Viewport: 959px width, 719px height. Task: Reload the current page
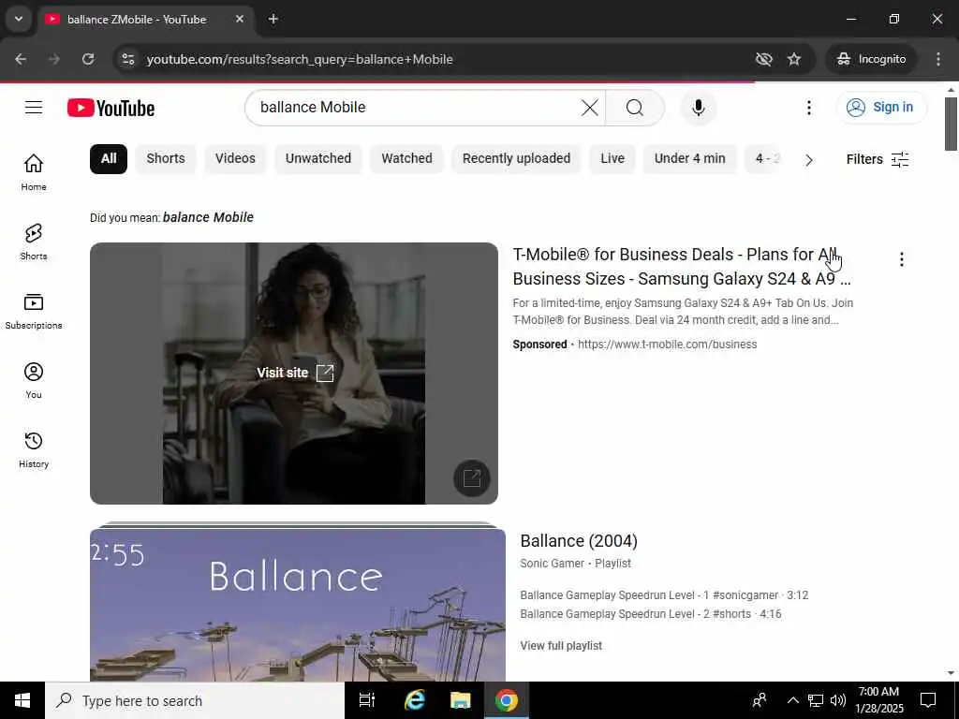pyautogui.click(x=88, y=59)
